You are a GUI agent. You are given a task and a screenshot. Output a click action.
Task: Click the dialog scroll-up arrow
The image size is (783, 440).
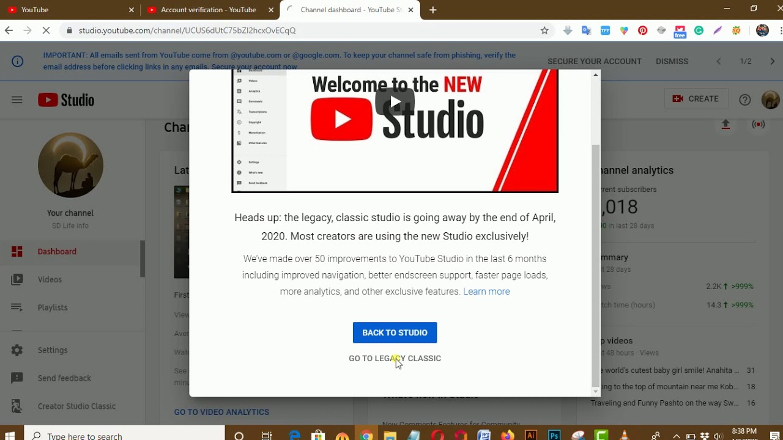tap(596, 75)
